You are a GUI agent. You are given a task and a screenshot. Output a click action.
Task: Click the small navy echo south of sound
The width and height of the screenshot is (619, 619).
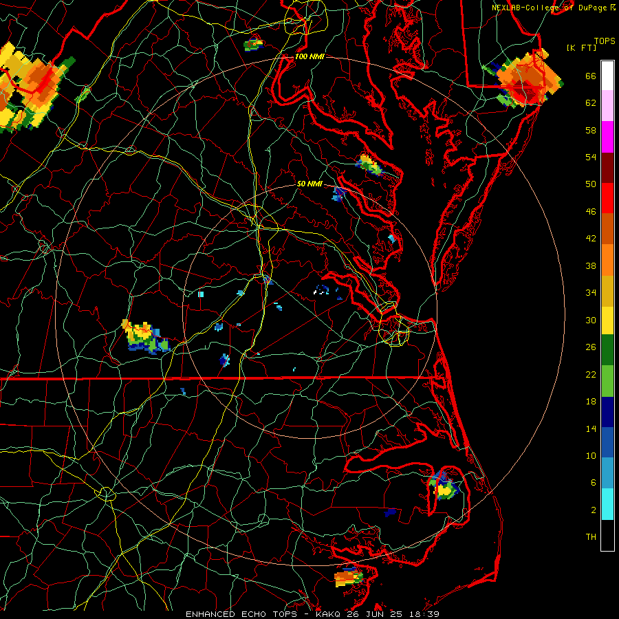pos(390,512)
